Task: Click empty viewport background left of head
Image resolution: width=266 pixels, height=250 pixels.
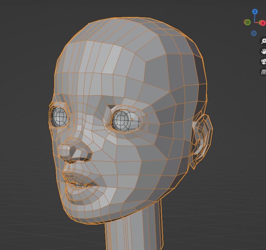Action: point(24,136)
